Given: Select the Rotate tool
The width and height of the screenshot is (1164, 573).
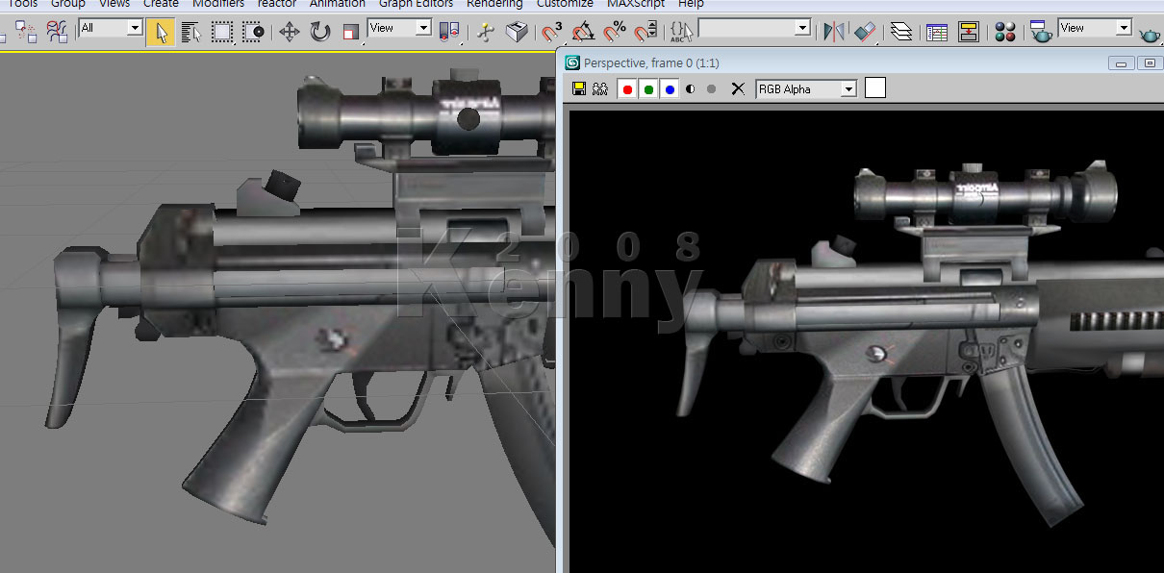Looking at the screenshot, I should click(x=320, y=32).
